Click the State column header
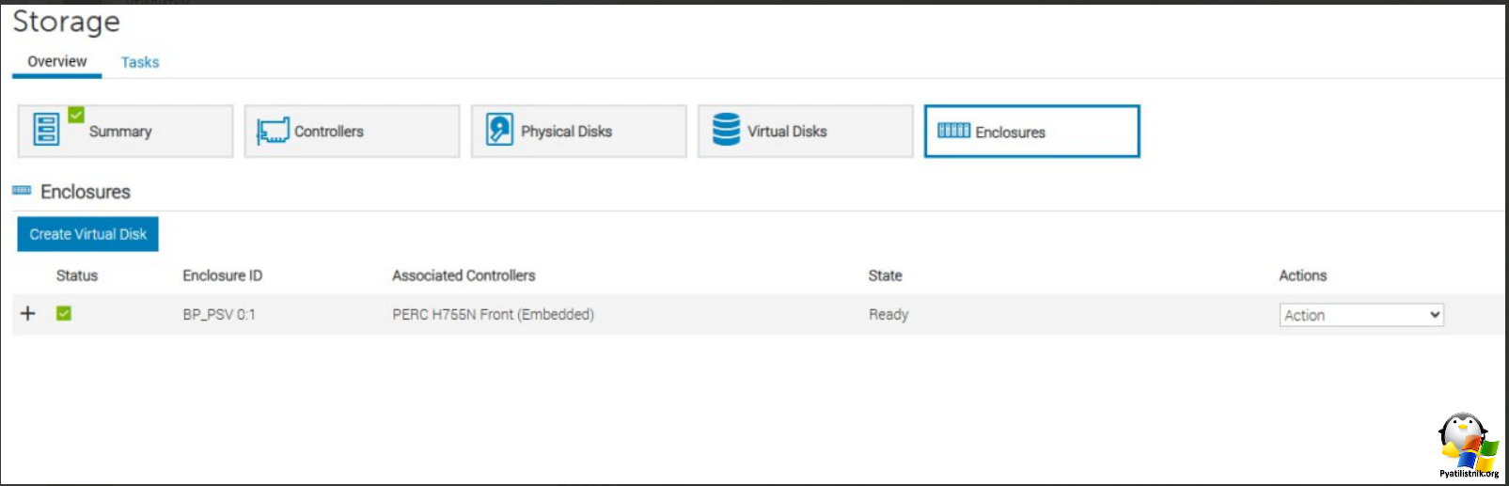Screen dimensions: 1509x486 pos(885,275)
